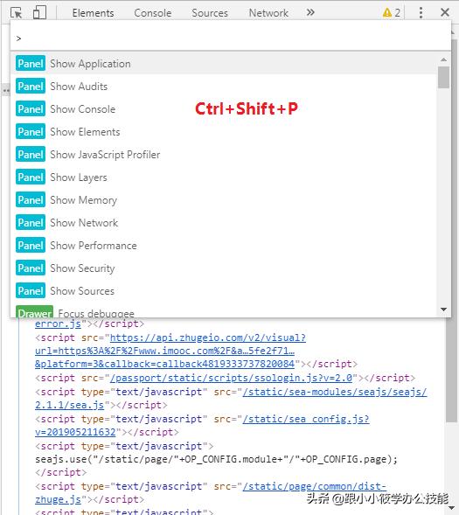Screen dimensions: 459x515
Task: Run the Show Memory command
Action: (223, 200)
